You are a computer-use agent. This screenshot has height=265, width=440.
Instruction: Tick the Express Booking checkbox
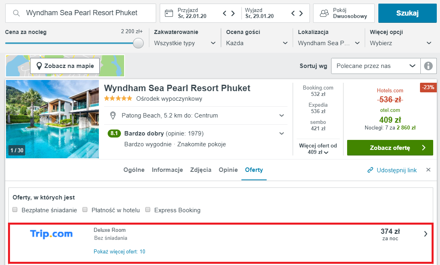tap(148, 209)
